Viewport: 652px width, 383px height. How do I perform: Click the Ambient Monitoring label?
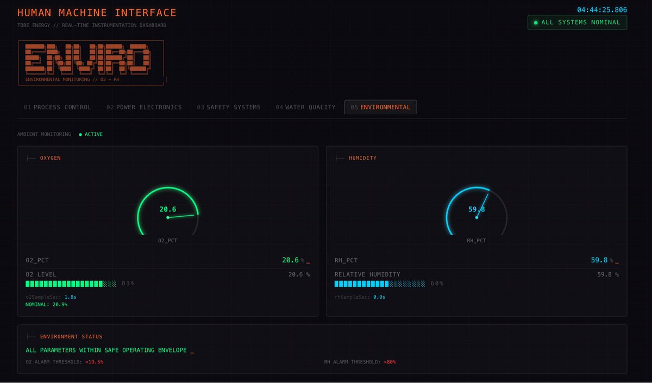tap(44, 134)
